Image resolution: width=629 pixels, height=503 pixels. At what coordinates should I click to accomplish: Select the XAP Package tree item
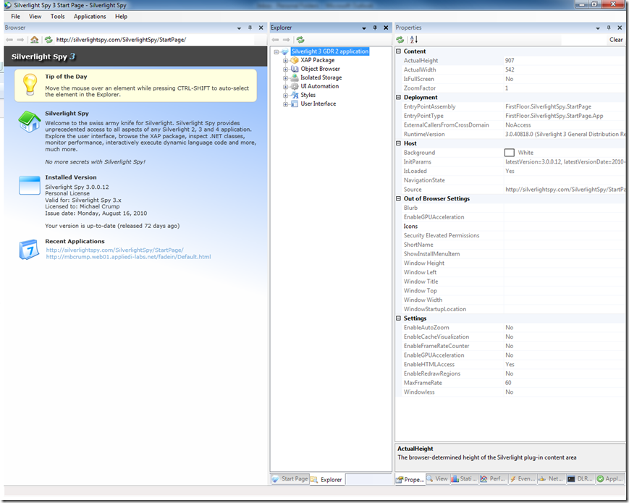(318, 60)
